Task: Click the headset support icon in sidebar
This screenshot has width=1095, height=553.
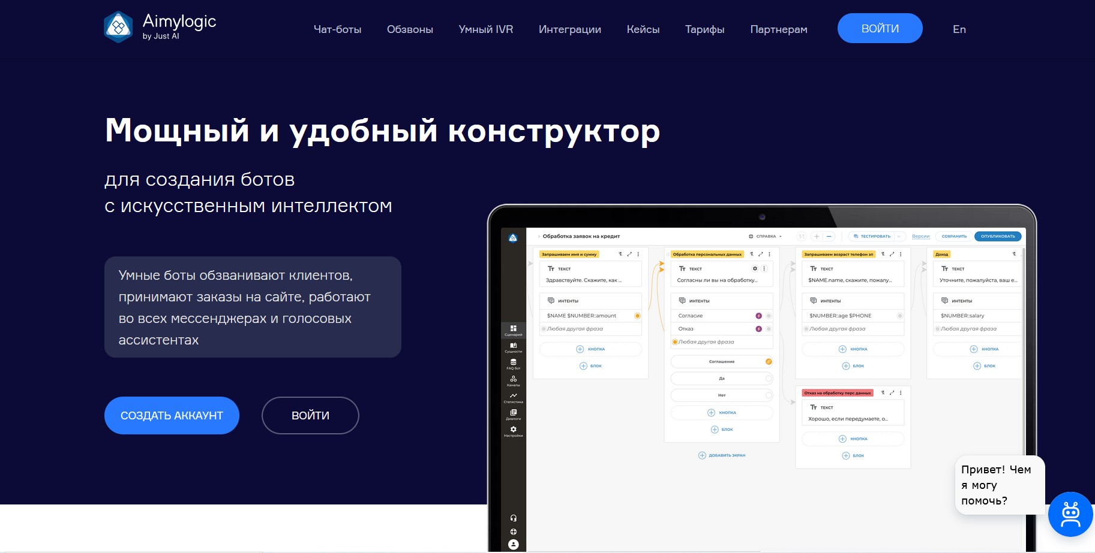Action: (x=513, y=518)
